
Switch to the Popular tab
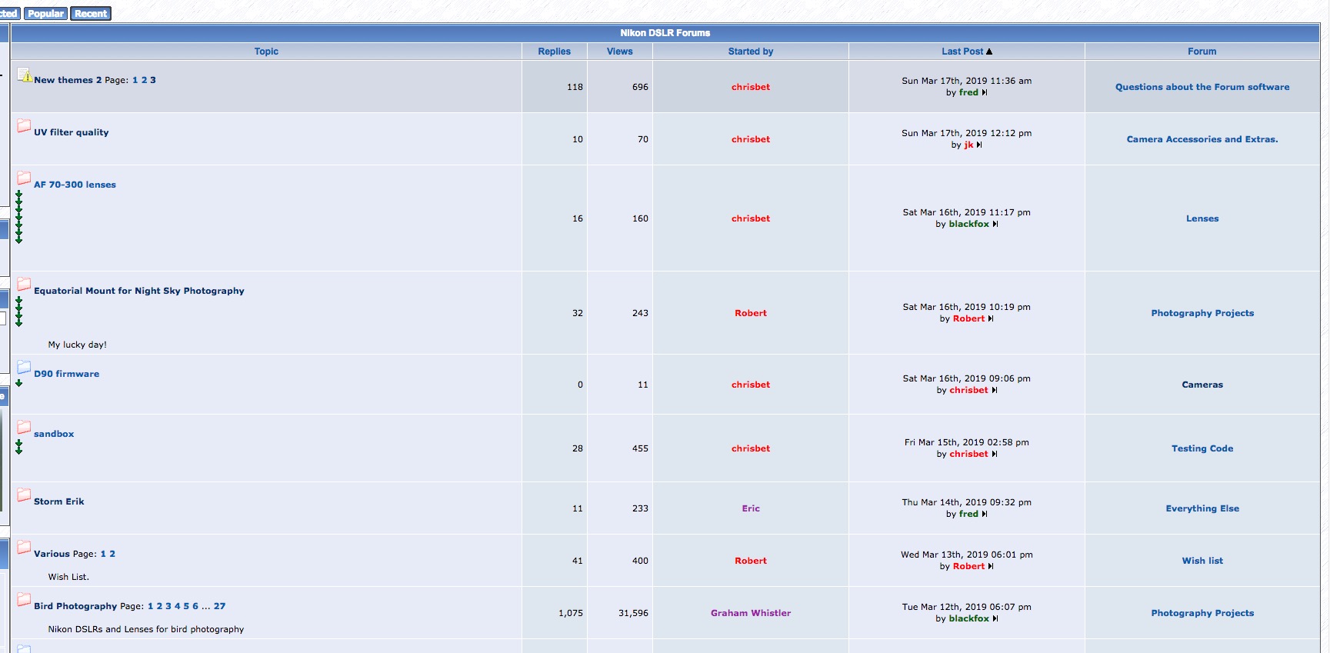[46, 14]
